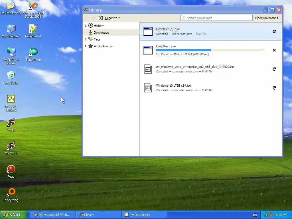Select the My Computer desktop icon

11,31
